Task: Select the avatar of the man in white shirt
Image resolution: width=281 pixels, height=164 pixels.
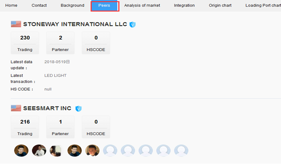Action: (39, 150)
